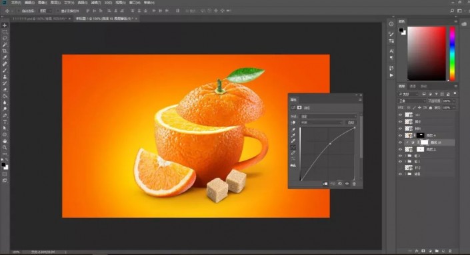Activate draw-curve pencil mode in Curves
Screen dimensions: 470x255
293,153
